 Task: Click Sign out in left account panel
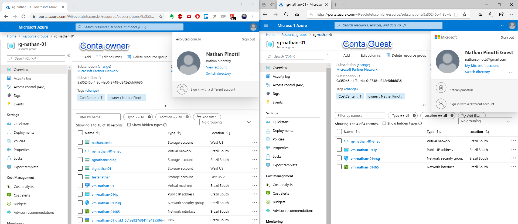[x=248, y=39]
